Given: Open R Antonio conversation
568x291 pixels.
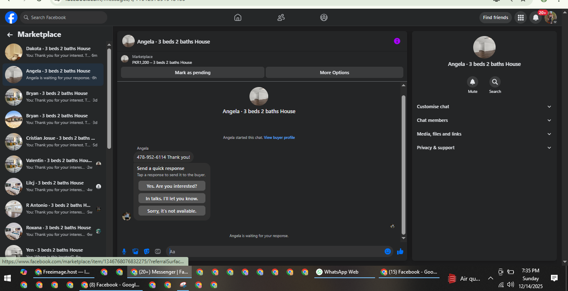Looking at the screenshot, I should [x=53, y=209].
